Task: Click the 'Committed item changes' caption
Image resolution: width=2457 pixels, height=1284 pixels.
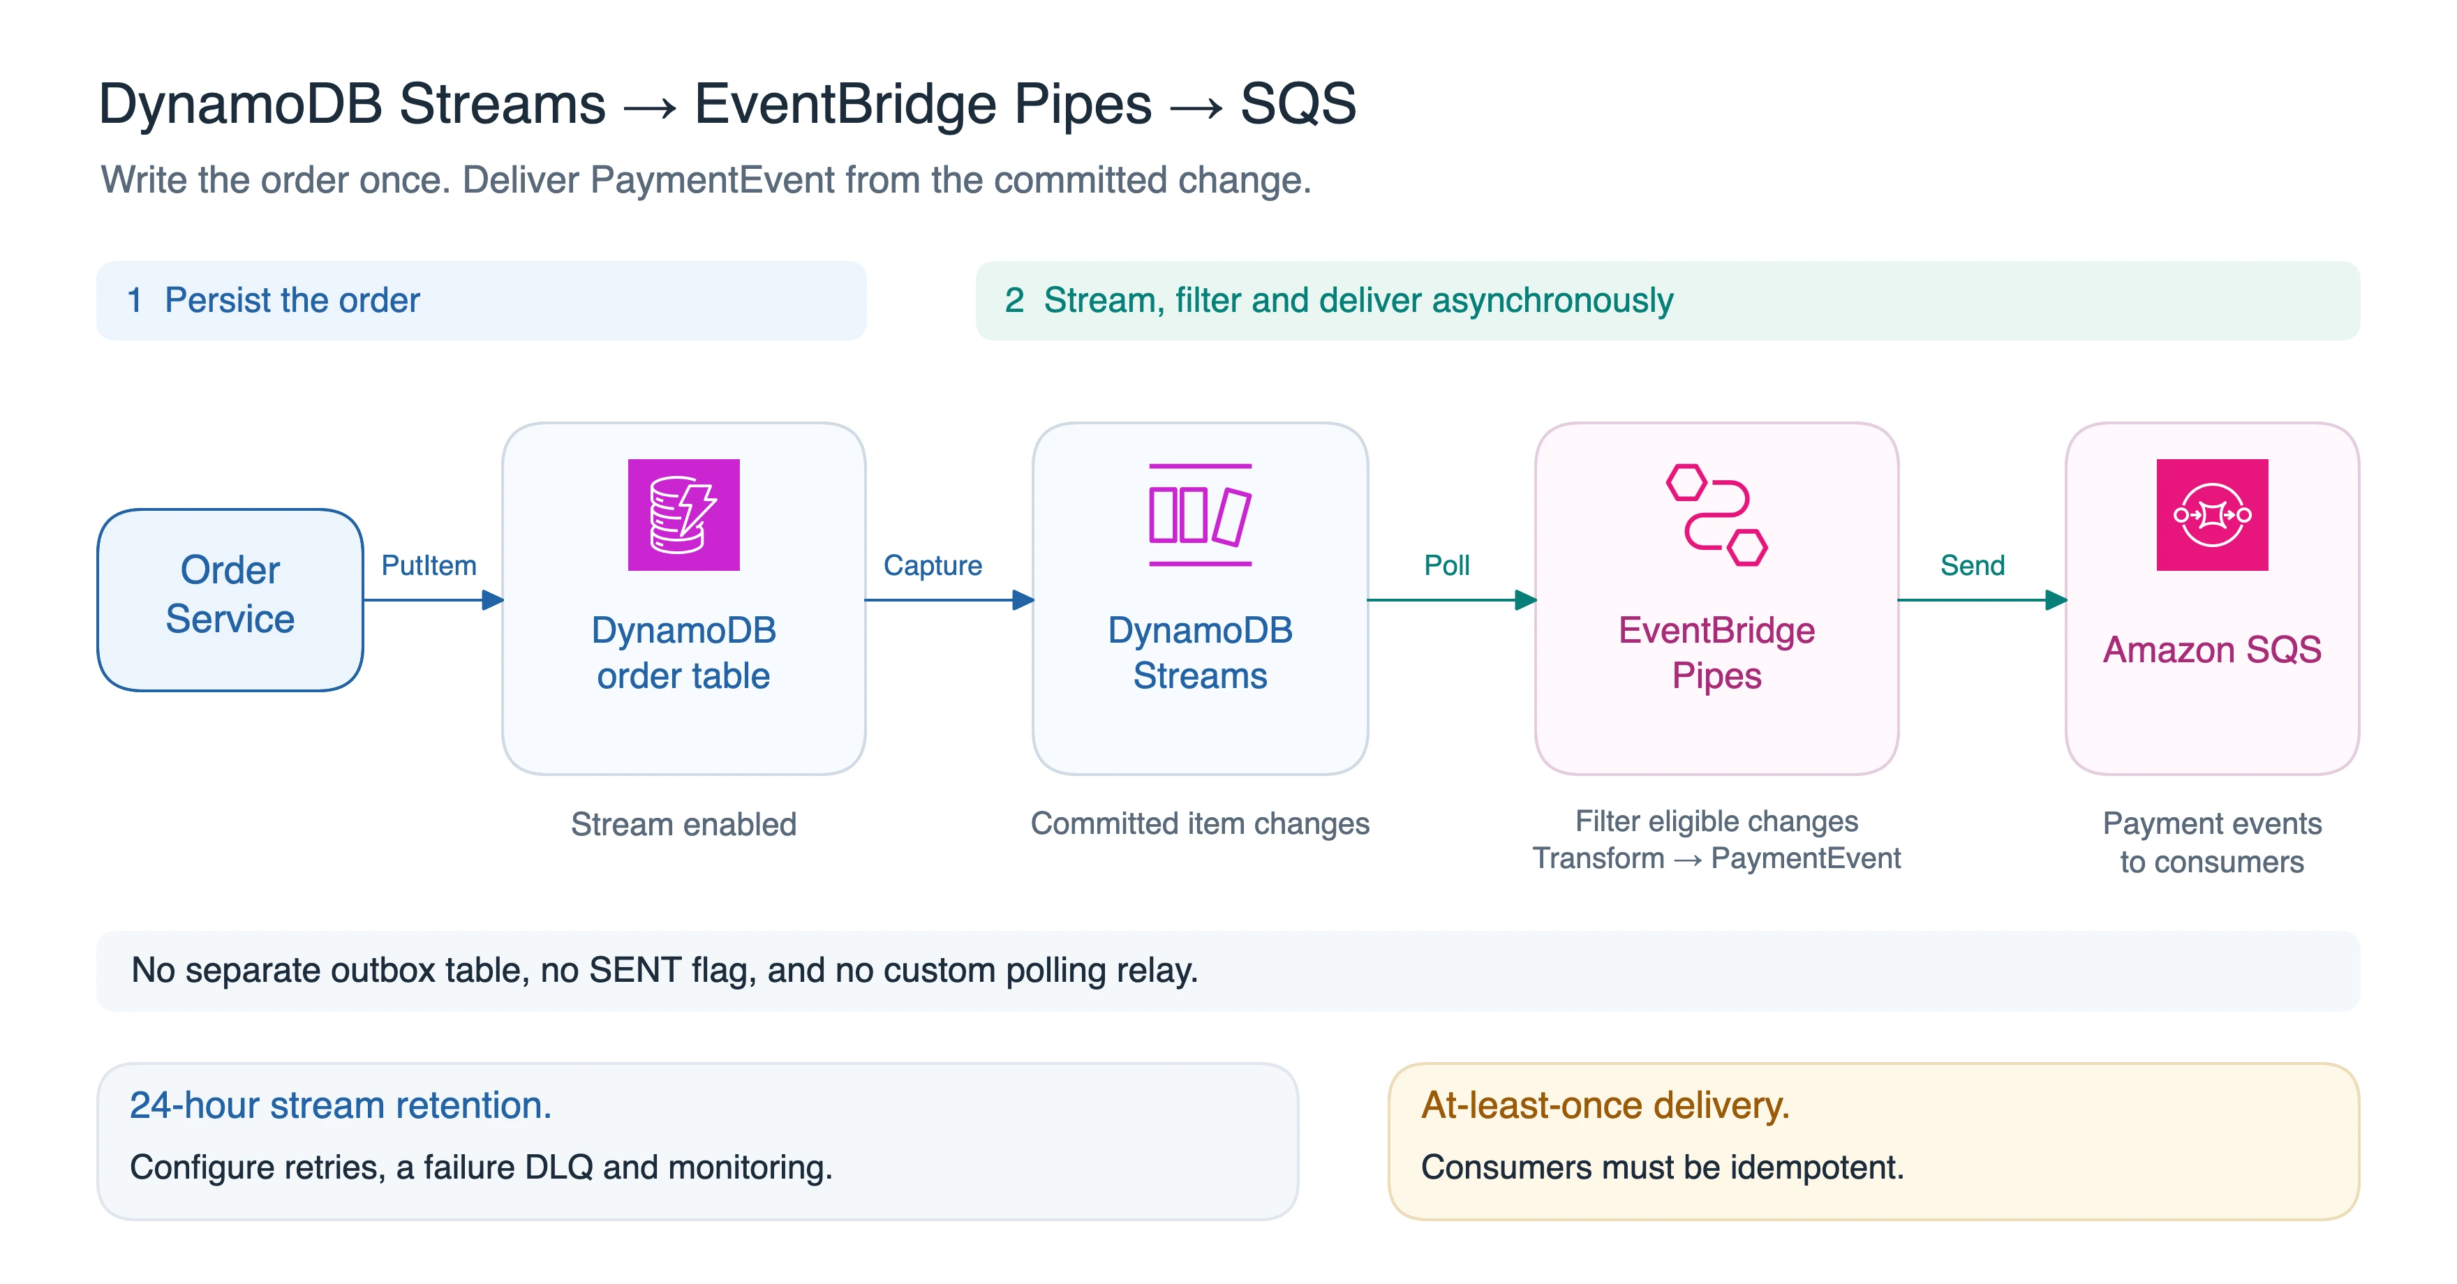Action: pos(1200,823)
